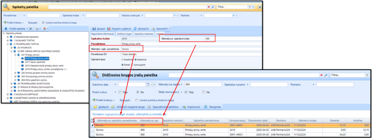Viewport: 372px width, 138px height.
Task: Click the magnifier search icon in Sąskaitų paieška
Action: click(213, 7)
